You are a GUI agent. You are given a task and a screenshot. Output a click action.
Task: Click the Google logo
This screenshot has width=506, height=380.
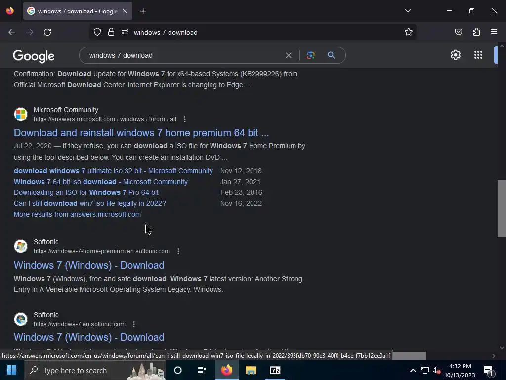(x=34, y=56)
